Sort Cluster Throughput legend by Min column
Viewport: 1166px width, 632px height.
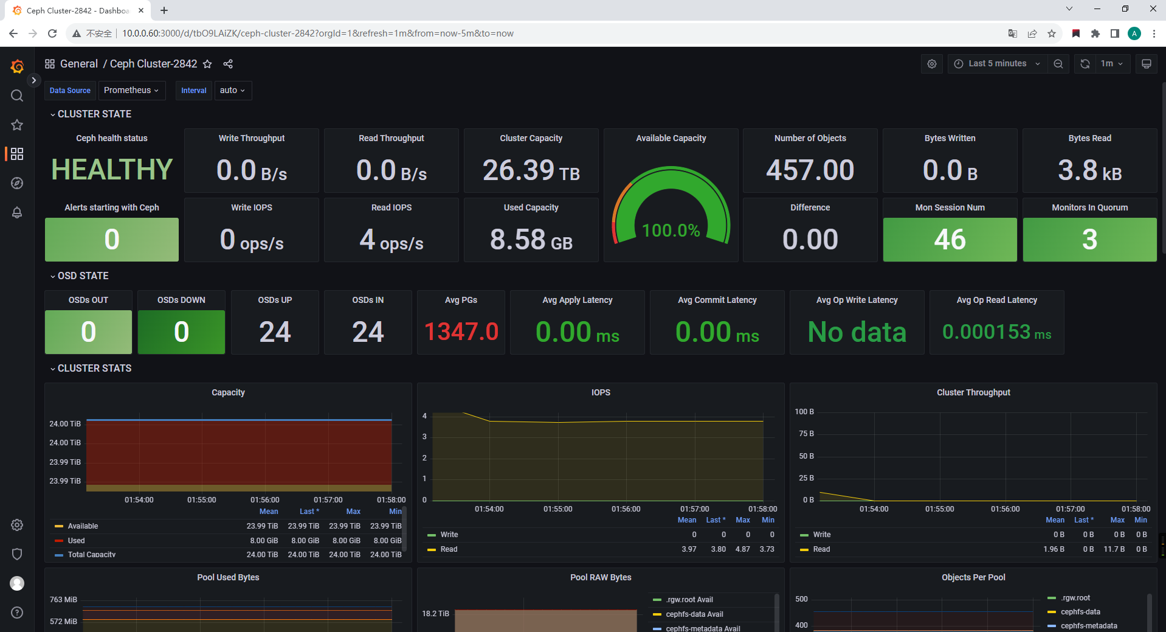pos(1141,520)
